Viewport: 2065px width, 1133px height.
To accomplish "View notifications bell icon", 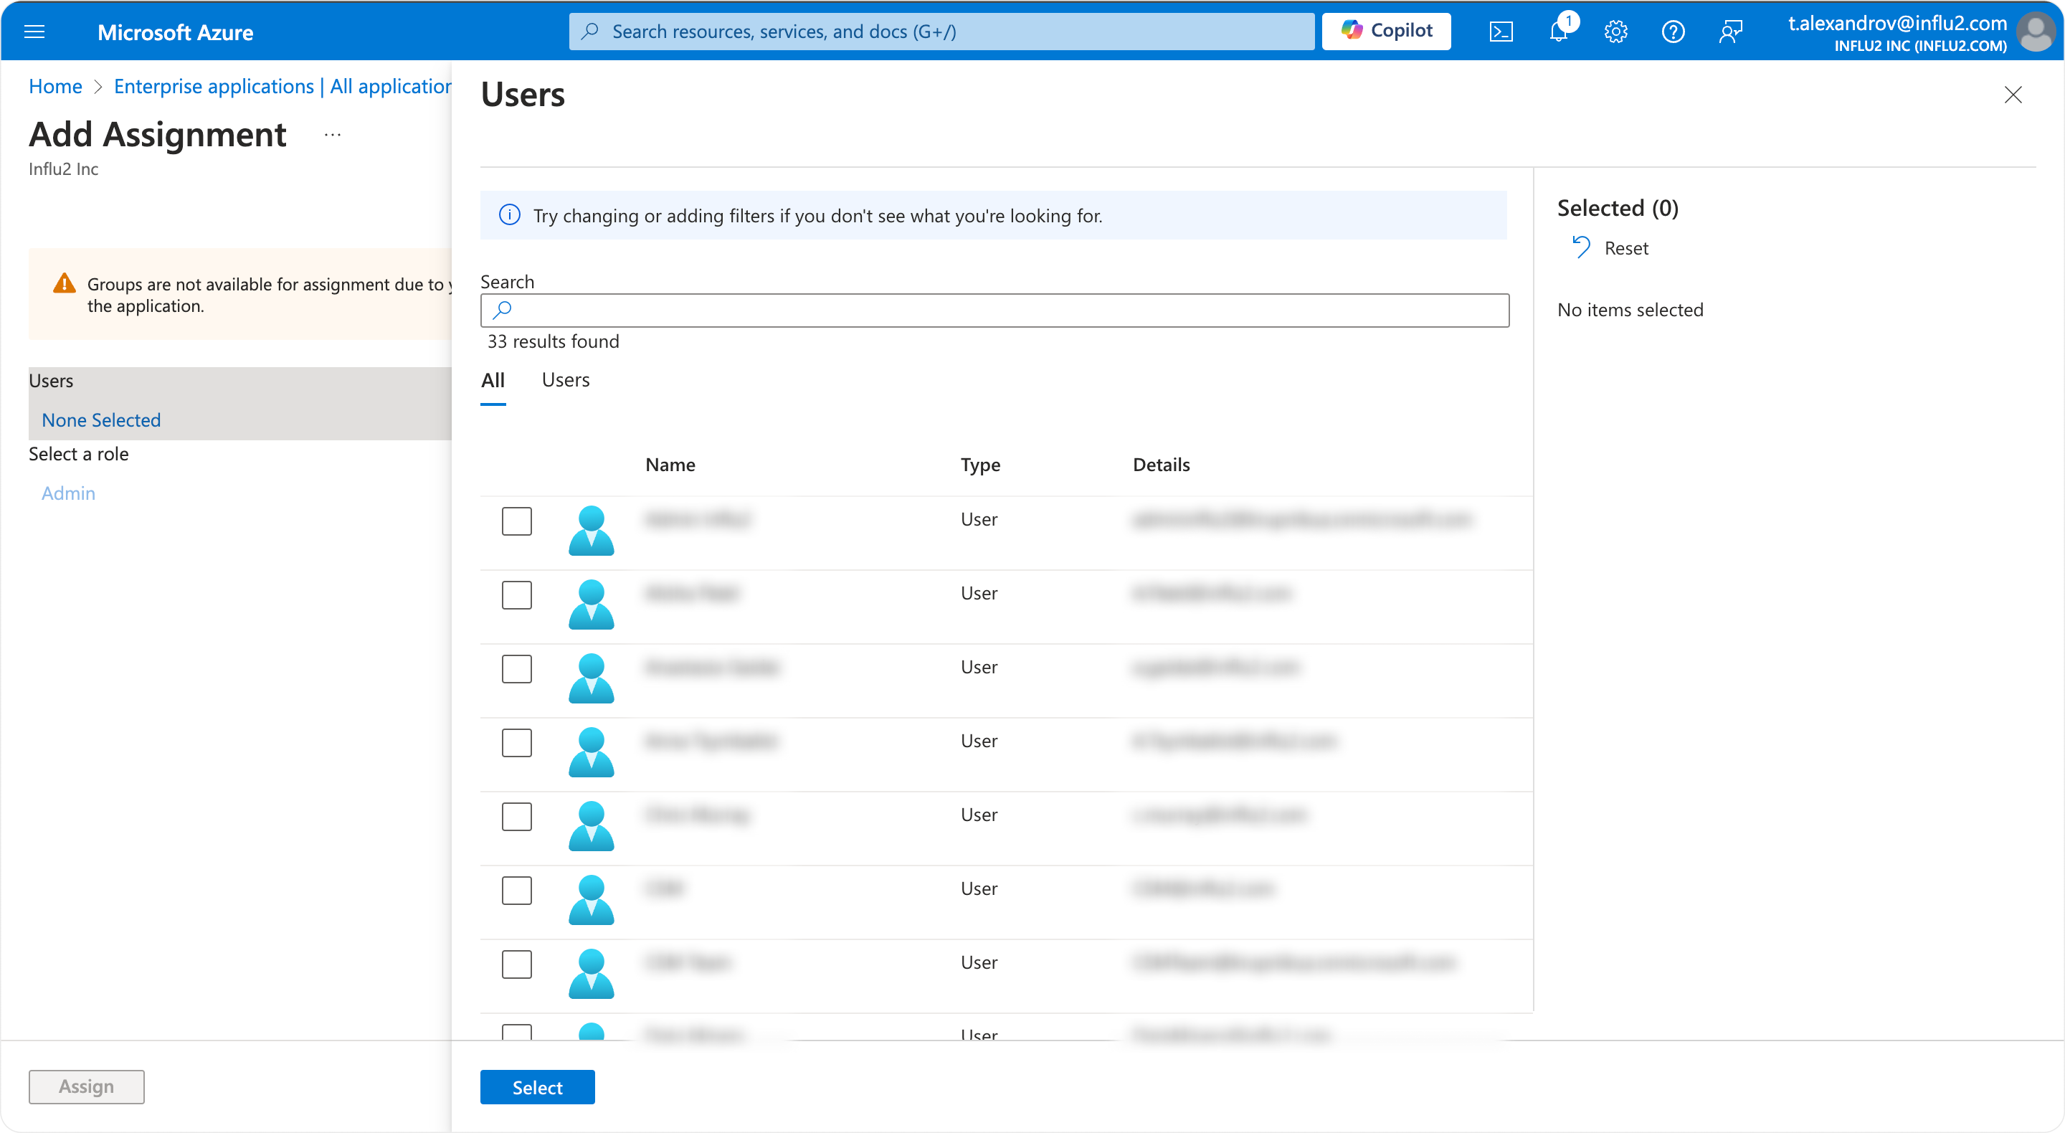I will (x=1560, y=32).
